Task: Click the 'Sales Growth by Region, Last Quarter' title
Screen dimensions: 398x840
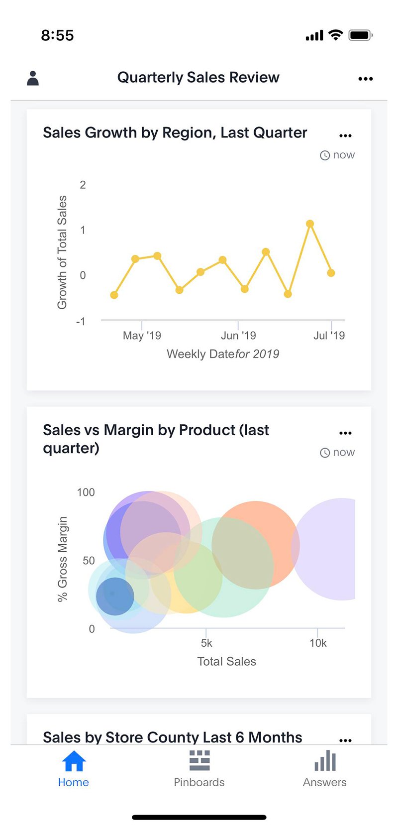Action: [x=175, y=132]
